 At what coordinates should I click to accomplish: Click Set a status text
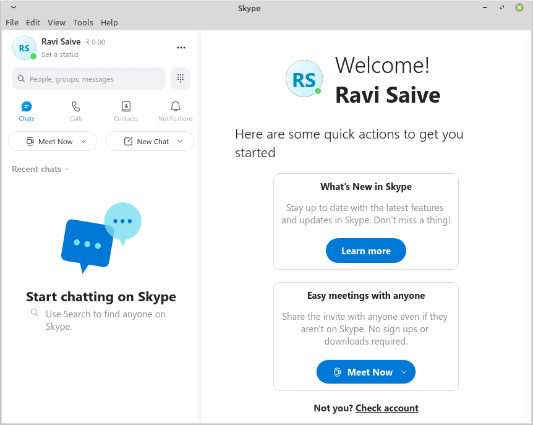point(60,54)
